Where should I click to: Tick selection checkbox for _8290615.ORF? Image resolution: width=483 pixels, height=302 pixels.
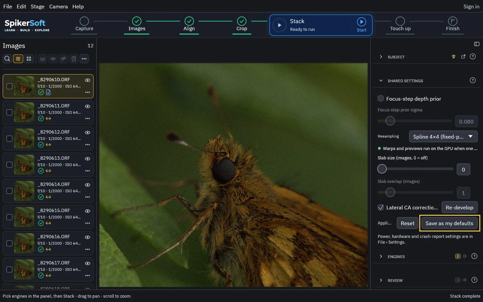click(x=9, y=217)
